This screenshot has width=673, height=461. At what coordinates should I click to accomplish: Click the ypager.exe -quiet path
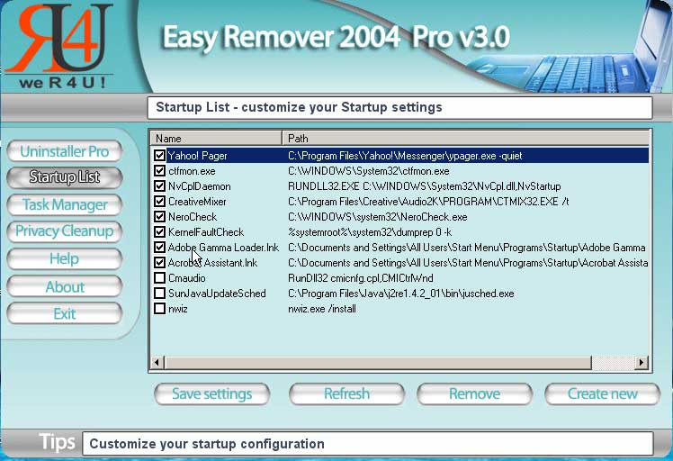(405, 156)
